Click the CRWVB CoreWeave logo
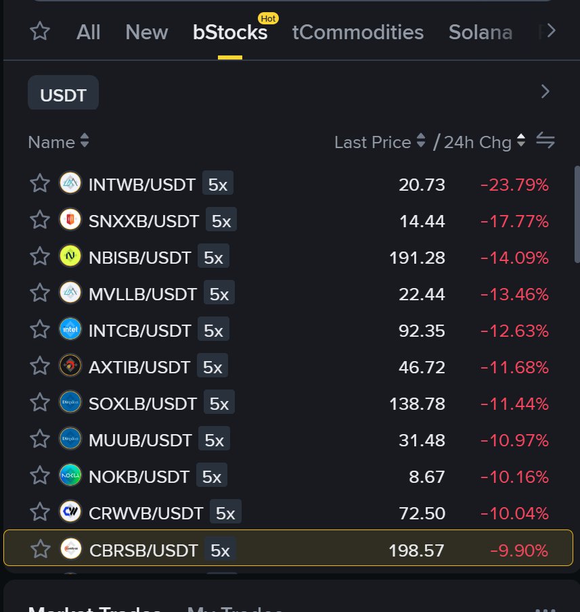Screen dimensions: 580x612 tap(70, 511)
